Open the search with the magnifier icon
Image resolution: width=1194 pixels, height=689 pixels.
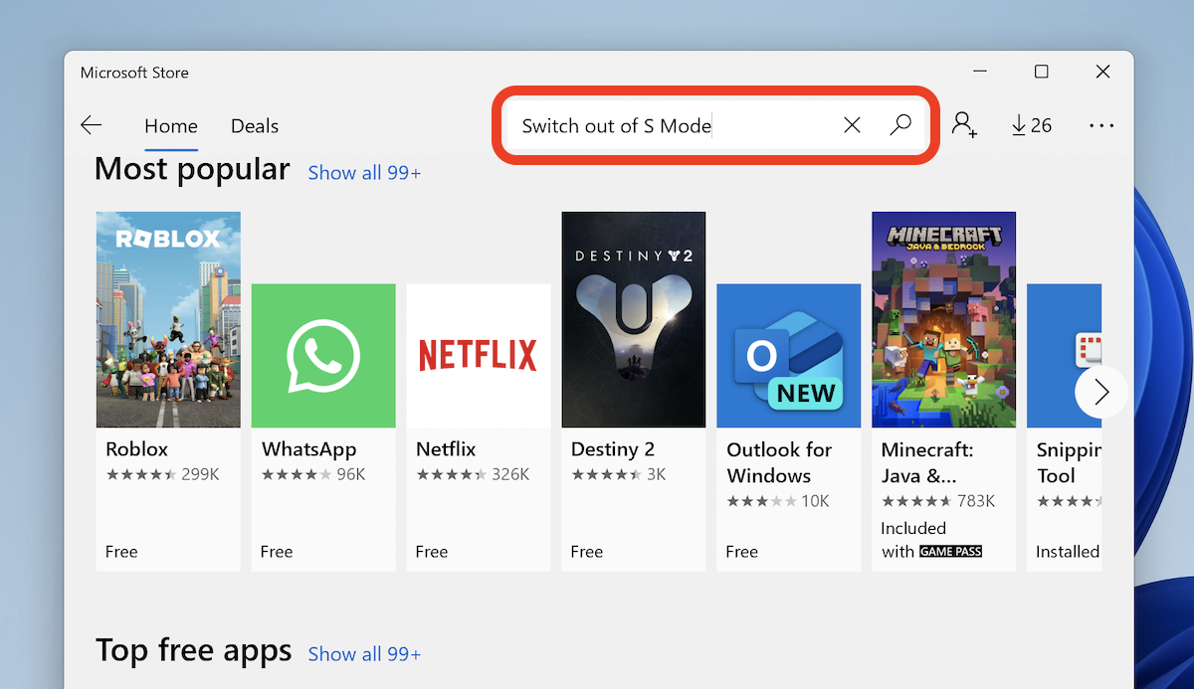(899, 124)
